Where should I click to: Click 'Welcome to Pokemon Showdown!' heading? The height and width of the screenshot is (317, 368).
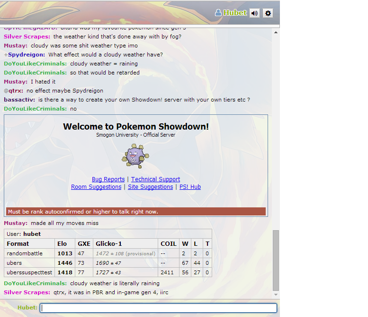(x=136, y=127)
